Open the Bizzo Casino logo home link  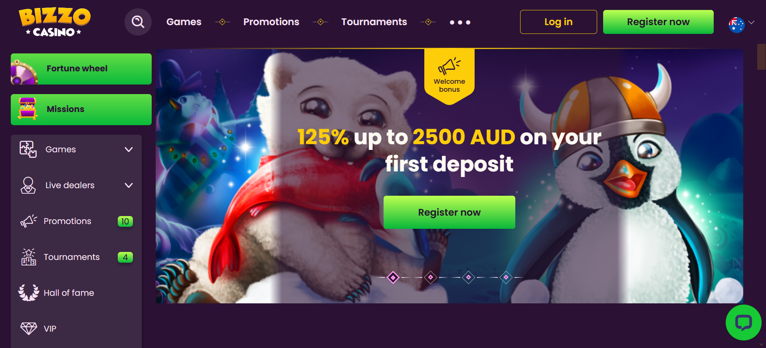pyautogui.click(x=55, y=22)
